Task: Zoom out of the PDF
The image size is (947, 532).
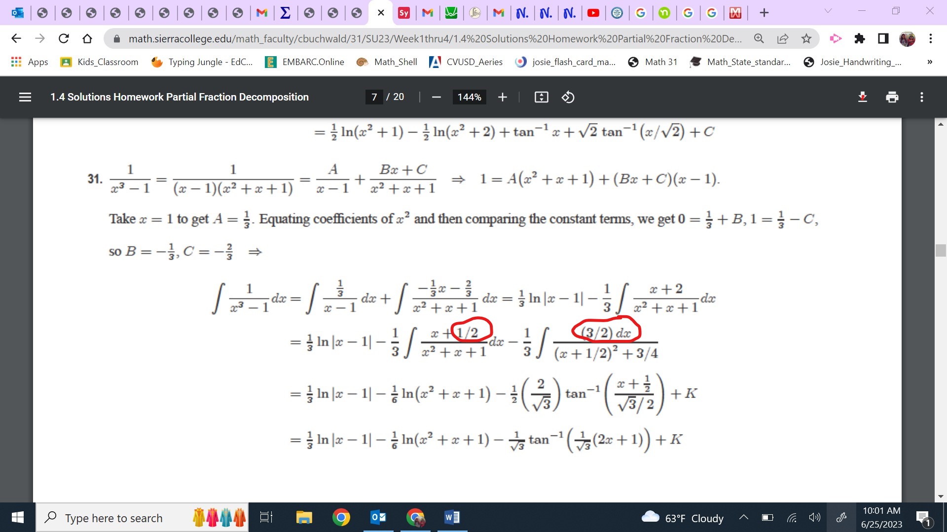Action: pos(436,97)
